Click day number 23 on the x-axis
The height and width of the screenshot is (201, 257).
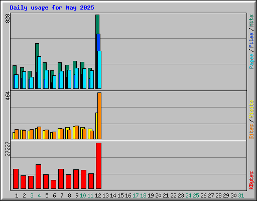click(x=181, y=195)
